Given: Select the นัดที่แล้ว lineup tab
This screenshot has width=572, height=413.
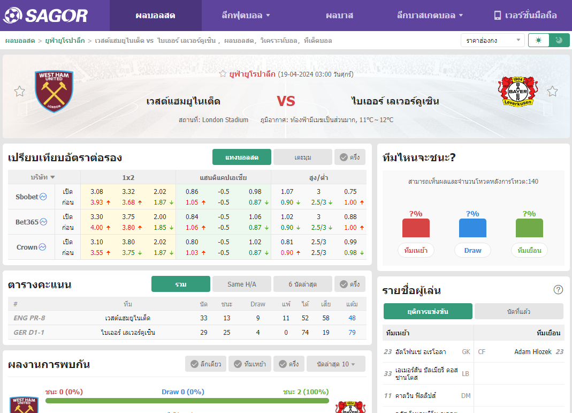Looking at the screenshot, I should 518,311.
